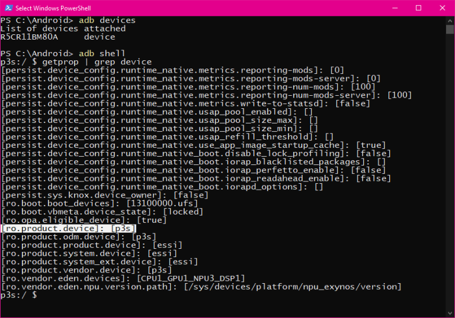Click the 'getprop | grep device' command
This screenshot has width=455, height=318.
coord(97,62)
